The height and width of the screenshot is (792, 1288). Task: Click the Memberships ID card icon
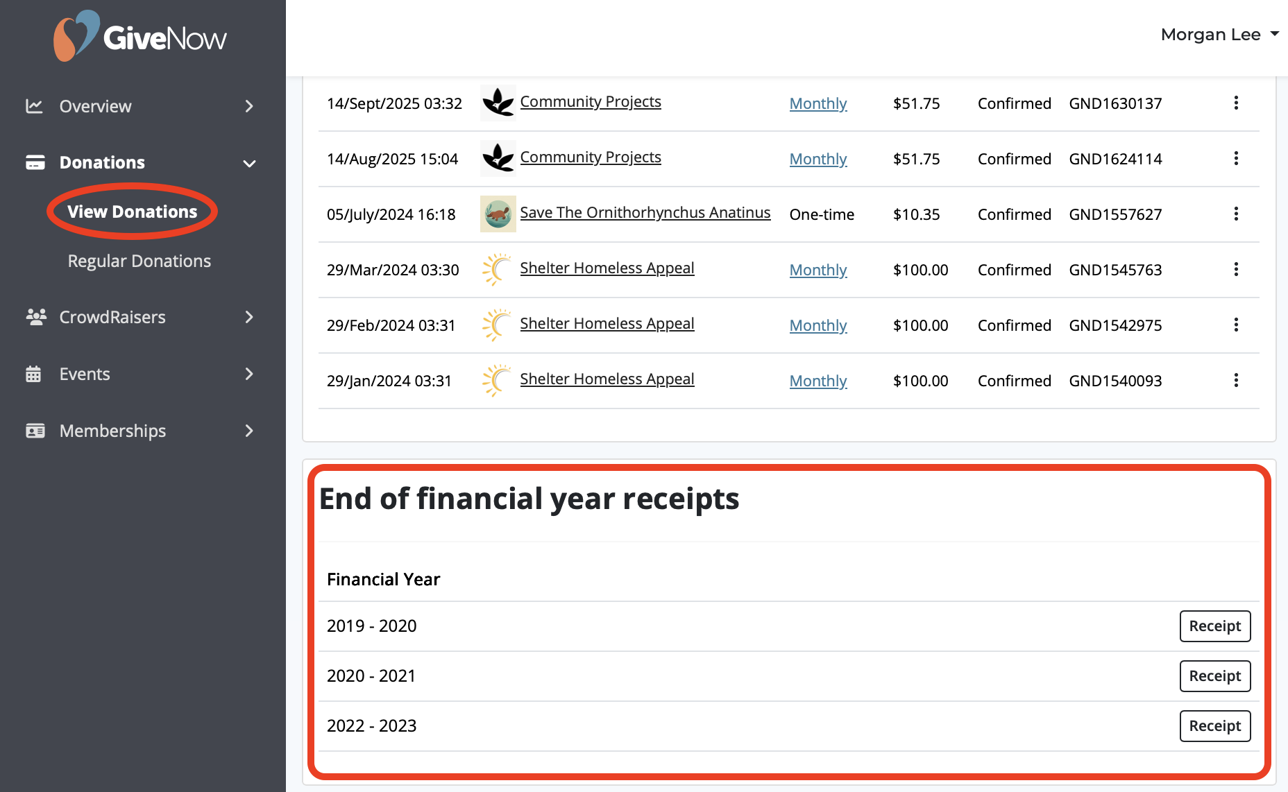click(35, 431)
